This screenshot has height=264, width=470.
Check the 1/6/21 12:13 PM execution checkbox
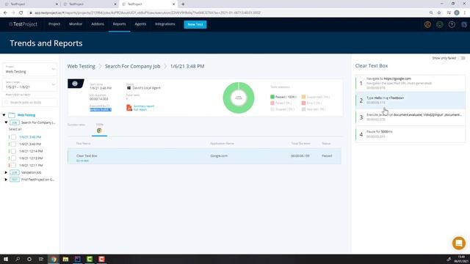pos(13,158)
